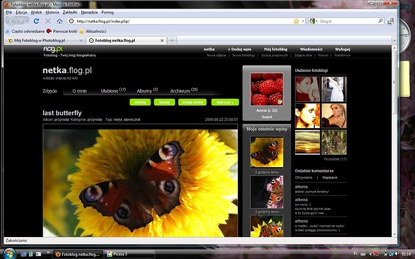Select the Zdjęcia tab
Viewport: 415px width, 259px height.
(50, 91)
